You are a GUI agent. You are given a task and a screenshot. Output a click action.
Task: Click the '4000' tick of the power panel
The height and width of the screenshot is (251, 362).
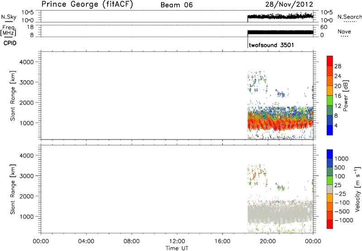[x=27, y=62]
